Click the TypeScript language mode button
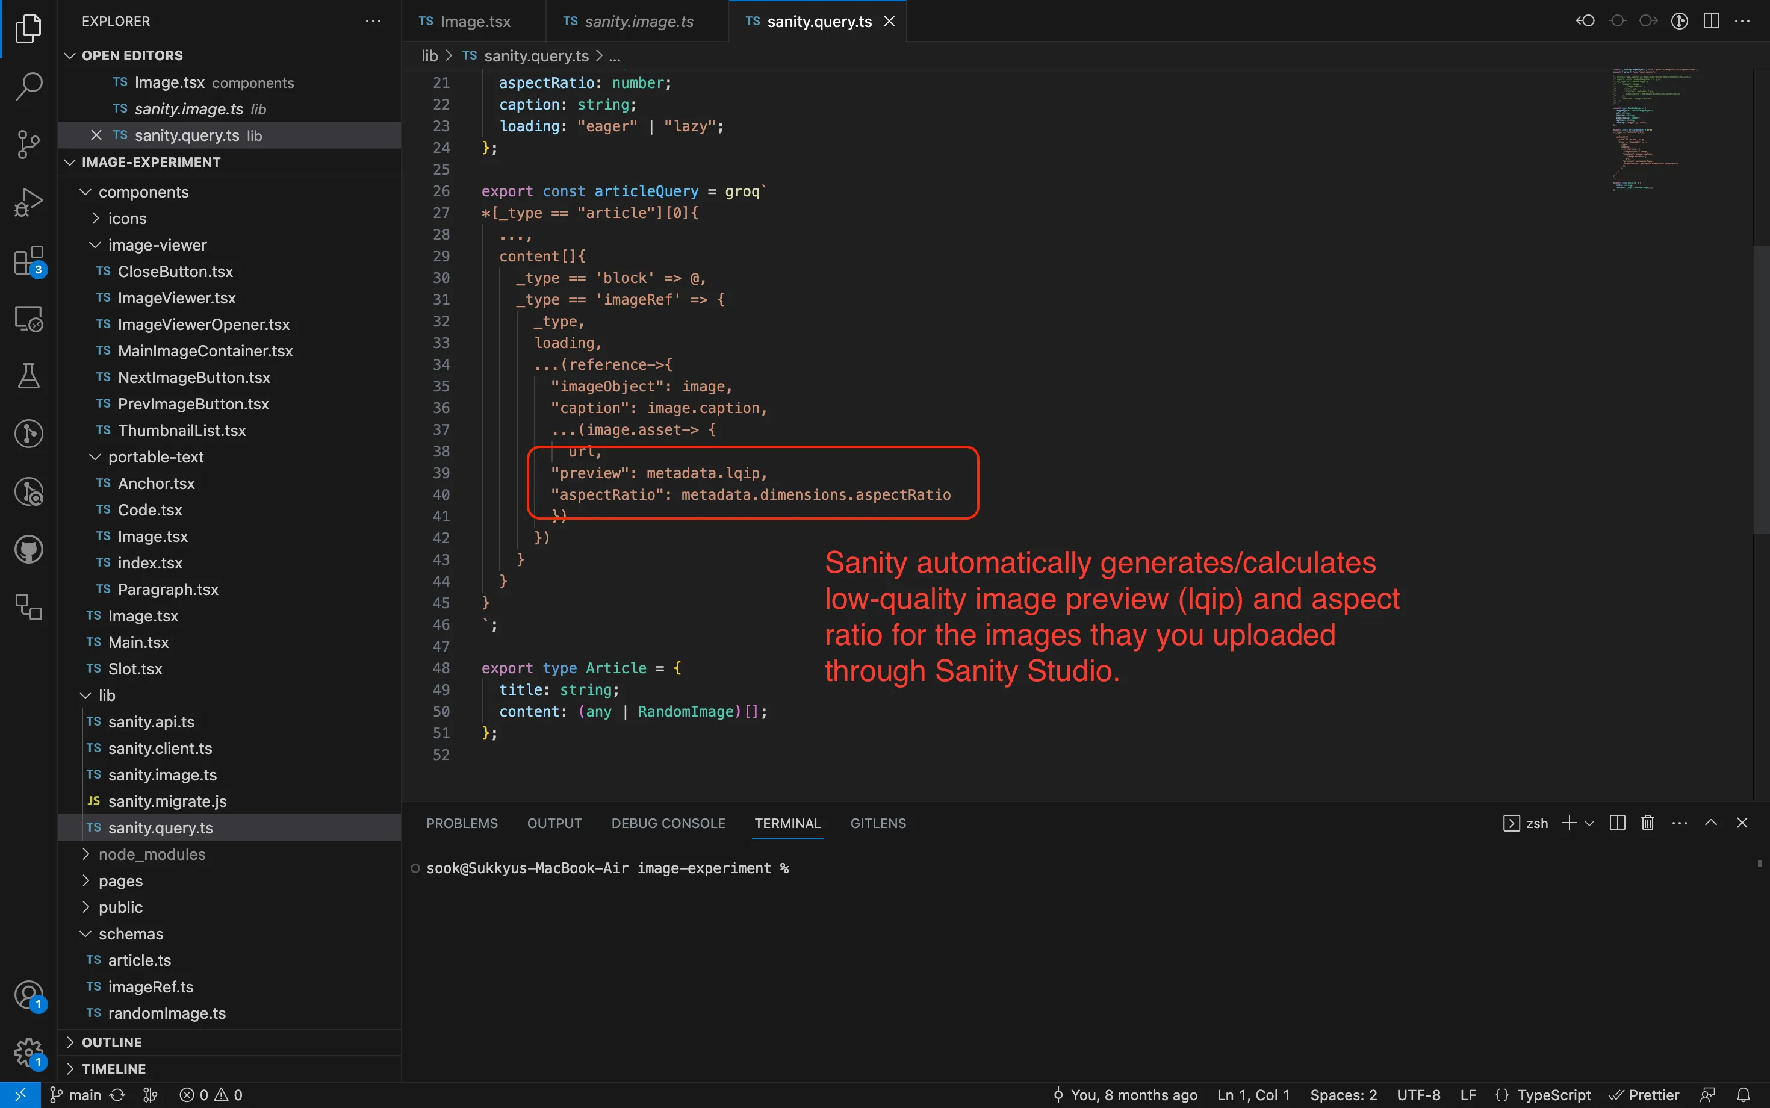 [1553, 1095]
